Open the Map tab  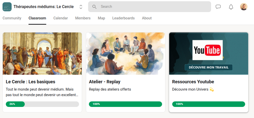coord(101,18)
